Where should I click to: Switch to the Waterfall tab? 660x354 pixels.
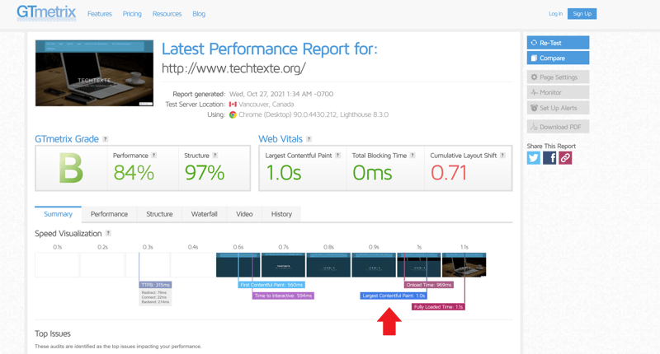tap(204, 214)
